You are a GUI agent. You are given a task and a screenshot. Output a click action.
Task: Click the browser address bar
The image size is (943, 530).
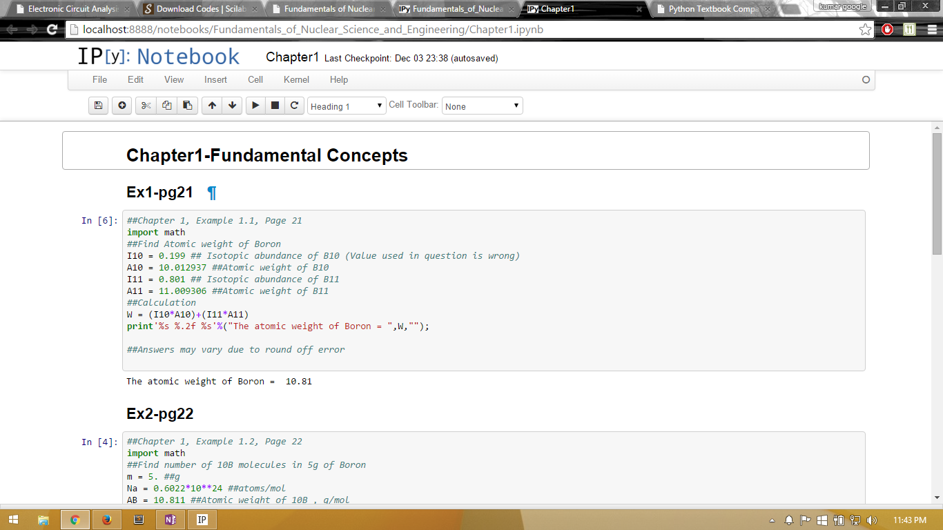(x=456, y=30)
